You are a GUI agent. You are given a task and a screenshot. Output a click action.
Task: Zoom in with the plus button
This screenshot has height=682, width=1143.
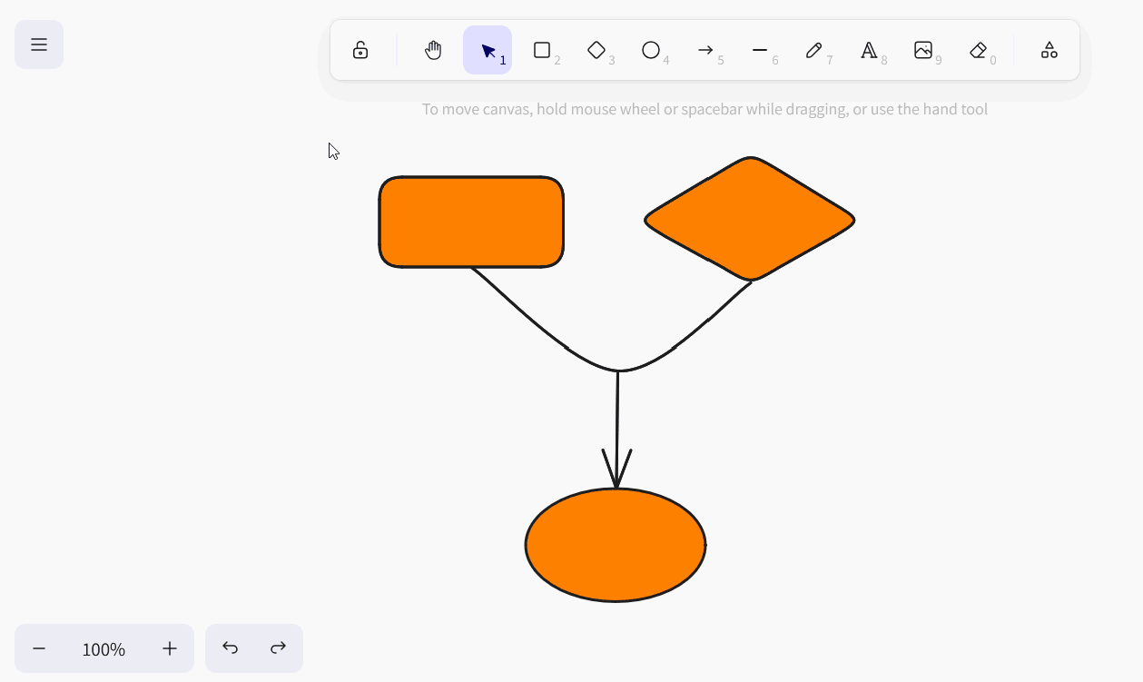click(x=170, y=648)
